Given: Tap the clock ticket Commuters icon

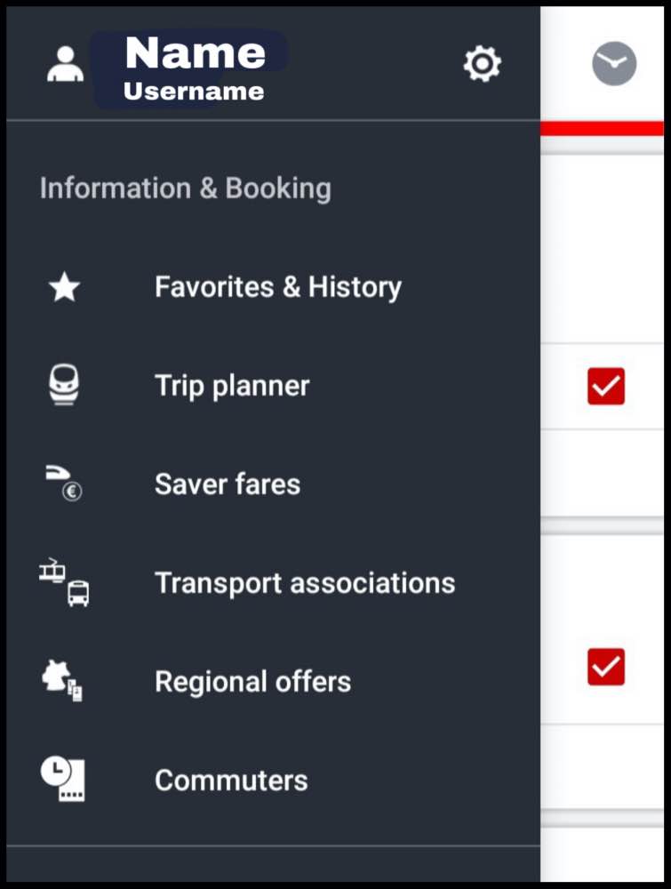Looking at the screenshot, I should [63, 779].
